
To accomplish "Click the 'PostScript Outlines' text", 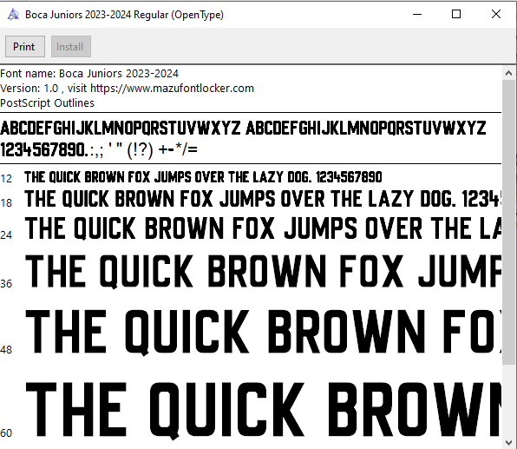I will coord(47,103).
